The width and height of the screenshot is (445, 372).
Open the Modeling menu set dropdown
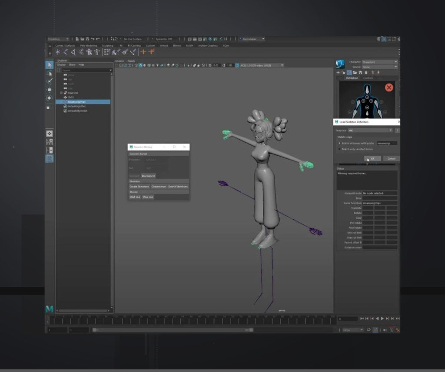click(x=58, y=39)
